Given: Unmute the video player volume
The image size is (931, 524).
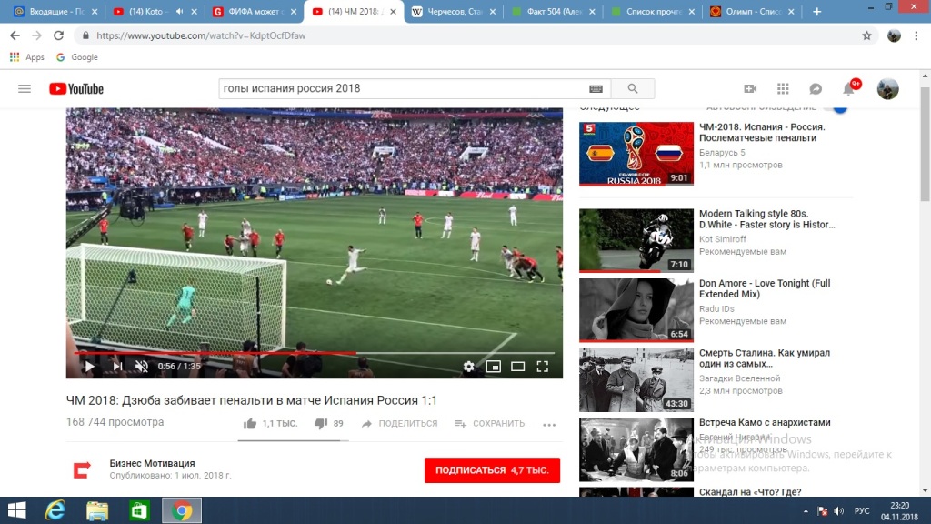Looking at the screenshot, I should (x=141, y=367).
